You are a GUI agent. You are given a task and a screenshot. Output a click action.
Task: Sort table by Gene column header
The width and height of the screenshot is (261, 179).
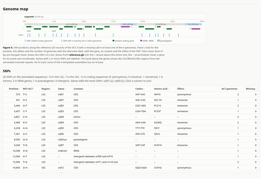tap(62, 89)
